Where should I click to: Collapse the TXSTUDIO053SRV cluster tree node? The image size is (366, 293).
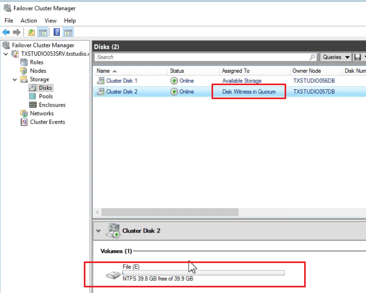pyautogui.click(x=6, y=54)
